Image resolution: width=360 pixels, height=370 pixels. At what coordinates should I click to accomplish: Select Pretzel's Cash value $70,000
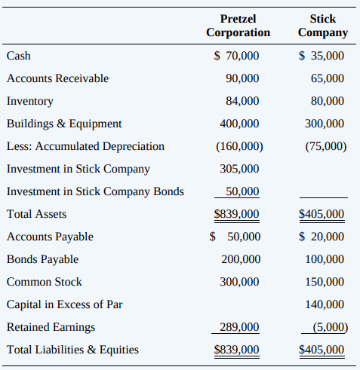[236, 56]
